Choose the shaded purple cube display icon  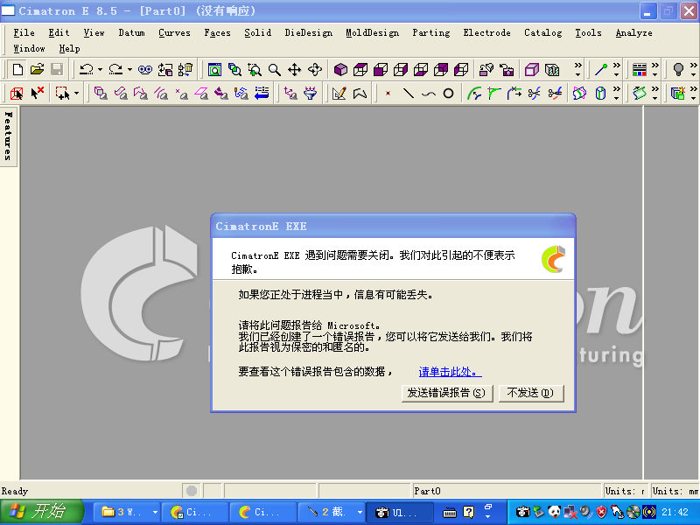(340, 70)
